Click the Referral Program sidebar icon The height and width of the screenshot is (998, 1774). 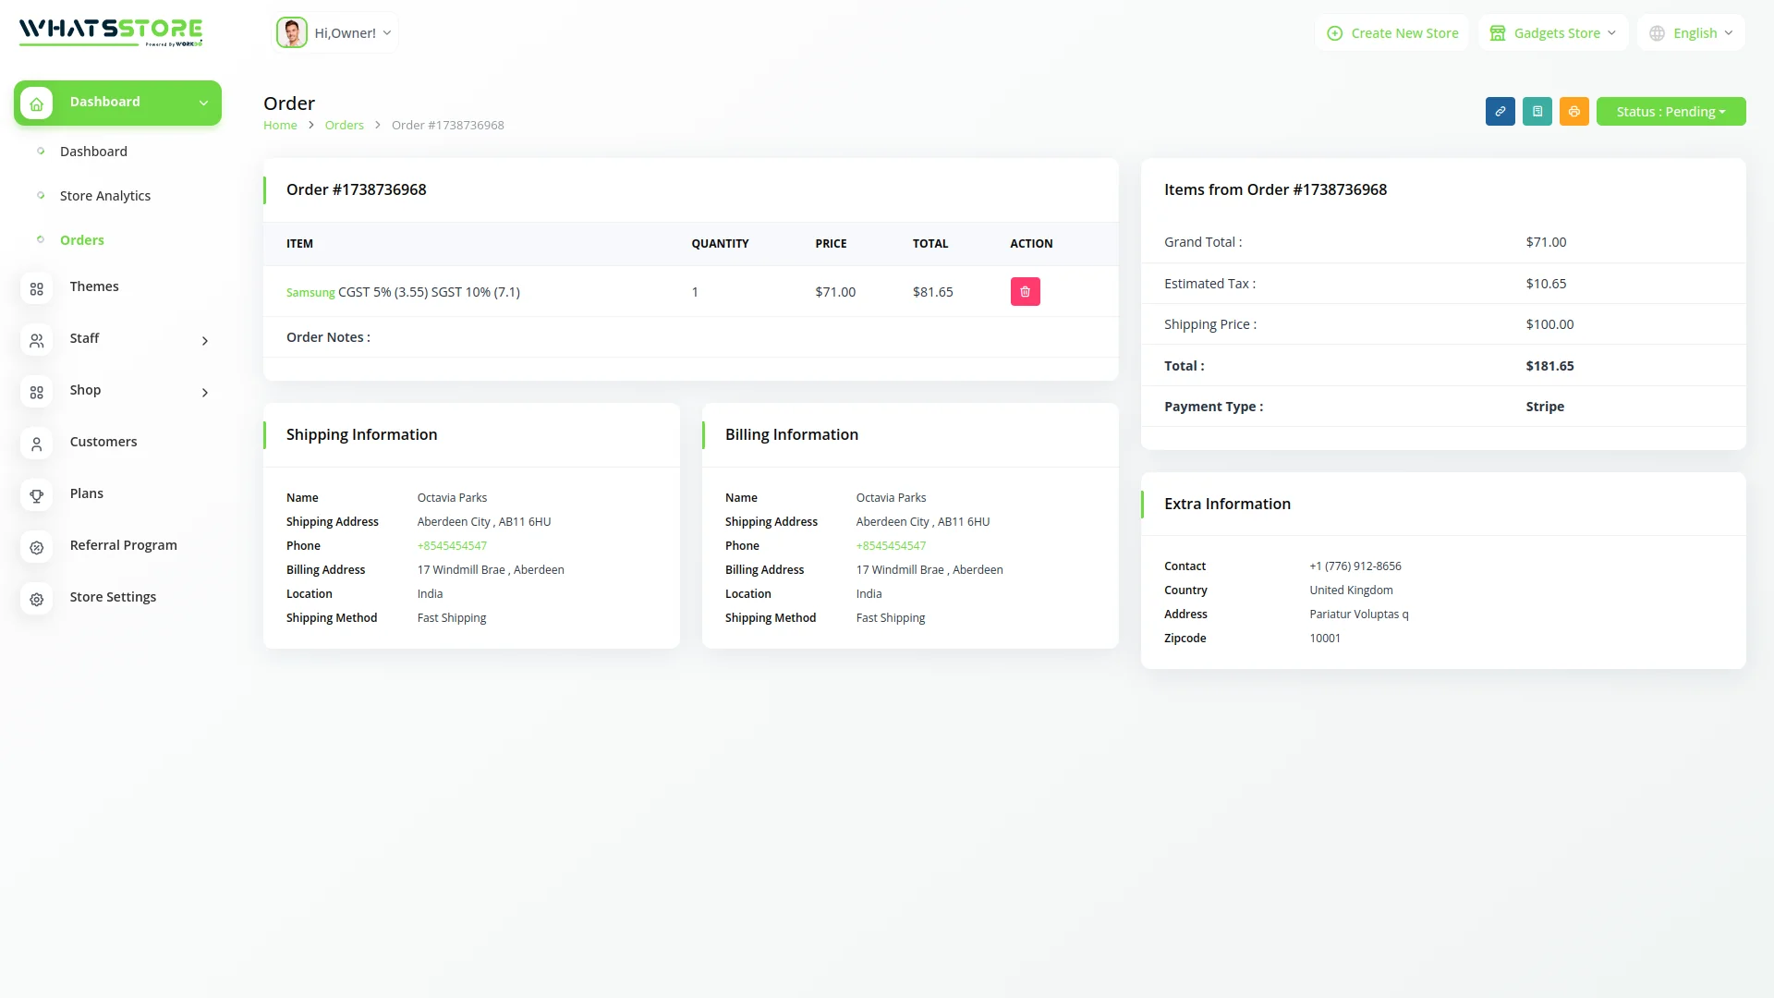[37, 547]
